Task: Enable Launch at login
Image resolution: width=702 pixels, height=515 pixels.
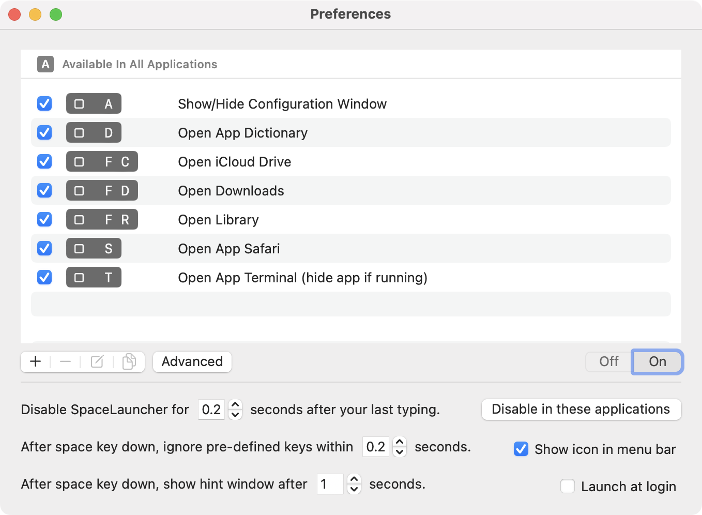Action: pos(568,487)
